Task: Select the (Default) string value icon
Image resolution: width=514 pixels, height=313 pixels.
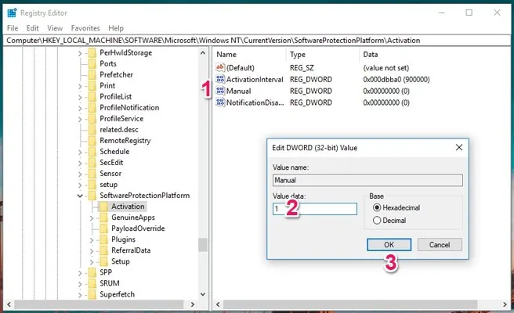Action: click(x=220, y=67)
